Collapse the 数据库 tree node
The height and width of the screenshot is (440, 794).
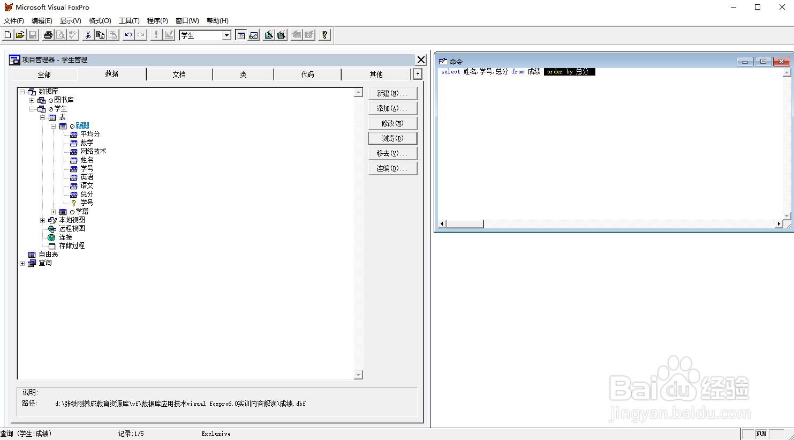22,92
